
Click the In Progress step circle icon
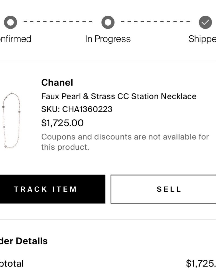coord(108,23)
